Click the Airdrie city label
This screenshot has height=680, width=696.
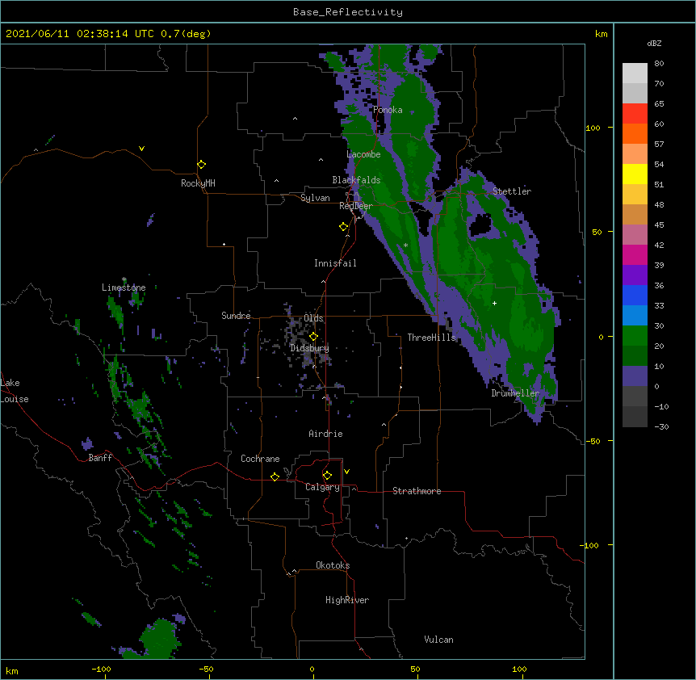pyautogui.click(x=326, y=434)
